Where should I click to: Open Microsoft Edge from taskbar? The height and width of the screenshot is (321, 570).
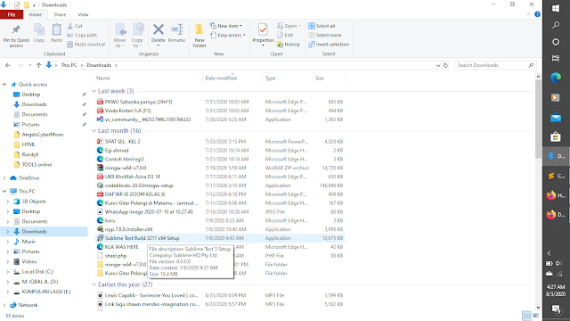(556, 78)
